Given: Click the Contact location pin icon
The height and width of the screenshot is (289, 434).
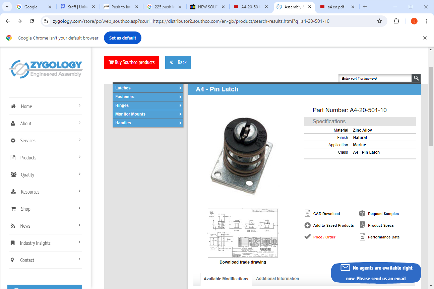Looking at the screenshot, I should tap(12, 260).
